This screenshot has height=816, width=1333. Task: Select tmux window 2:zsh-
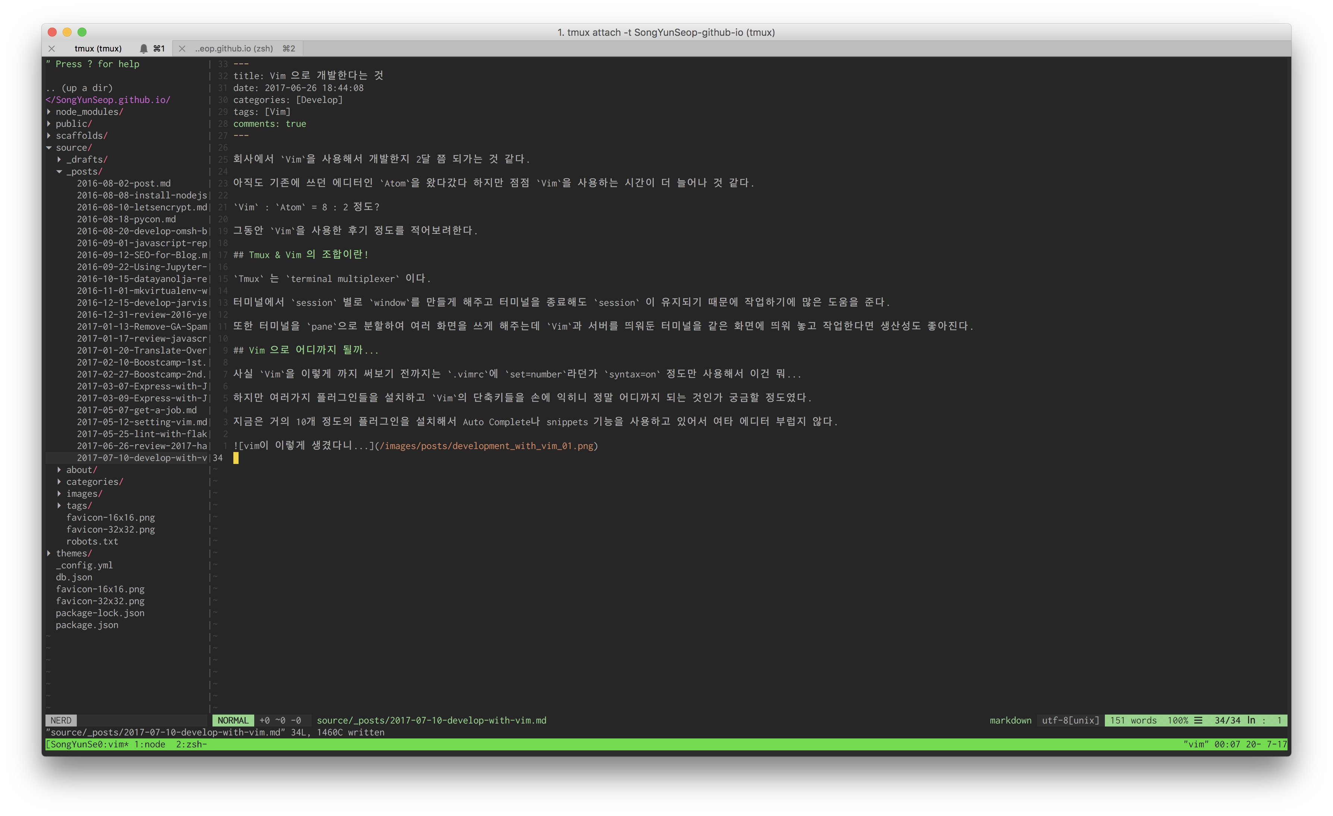pos(192,744)
